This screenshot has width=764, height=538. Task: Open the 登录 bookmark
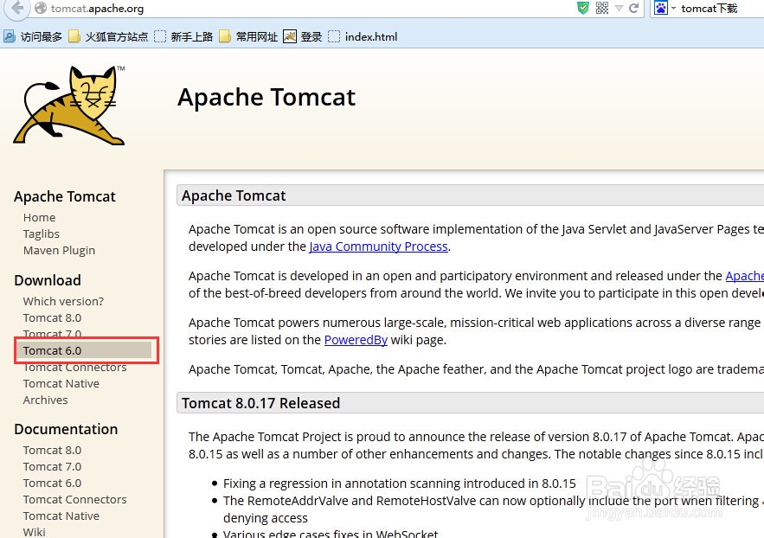tap(303, 36)
